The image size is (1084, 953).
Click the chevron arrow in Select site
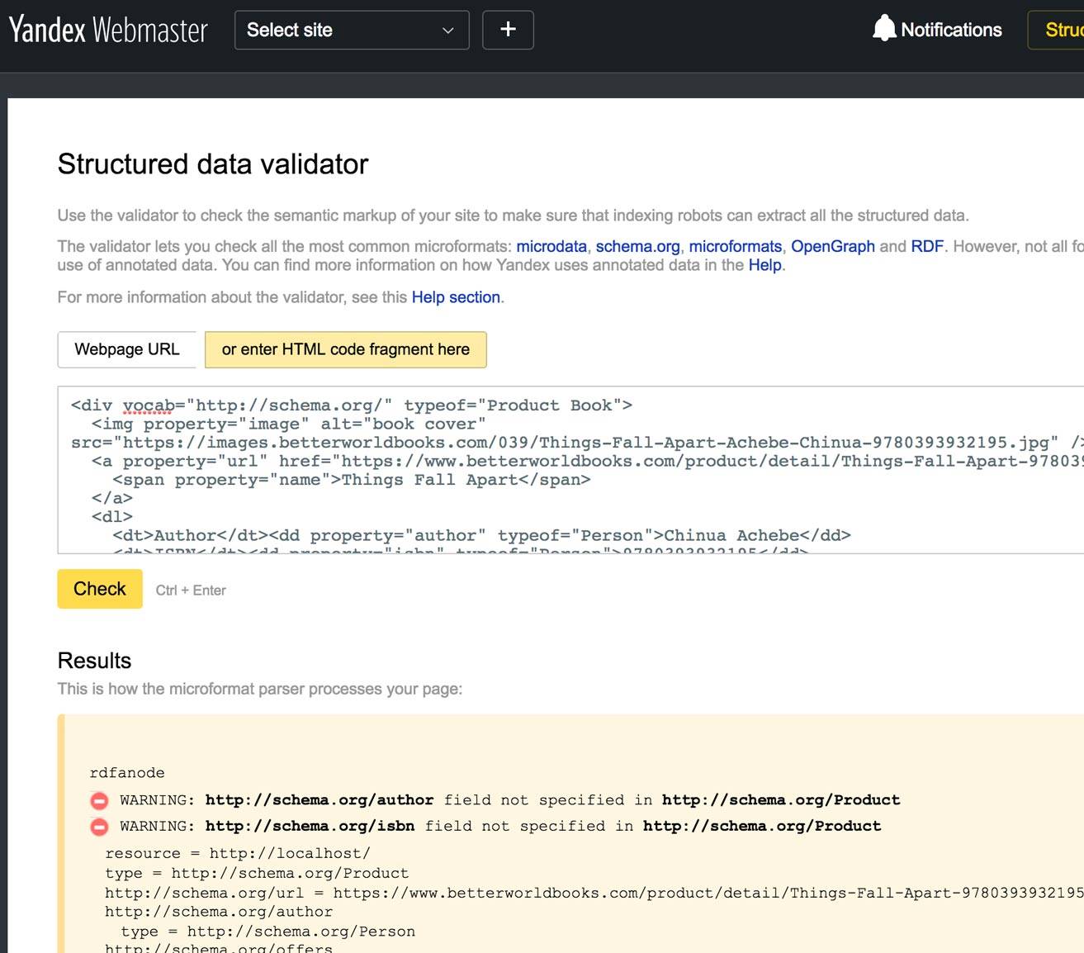448,31
